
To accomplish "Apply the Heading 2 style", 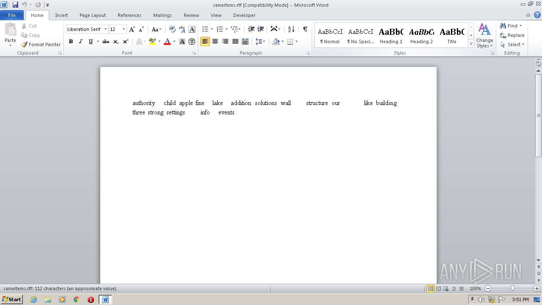I will pos(421,36).
